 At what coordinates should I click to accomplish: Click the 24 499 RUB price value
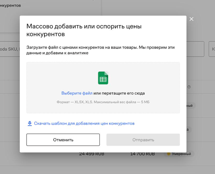click(92, 154)
